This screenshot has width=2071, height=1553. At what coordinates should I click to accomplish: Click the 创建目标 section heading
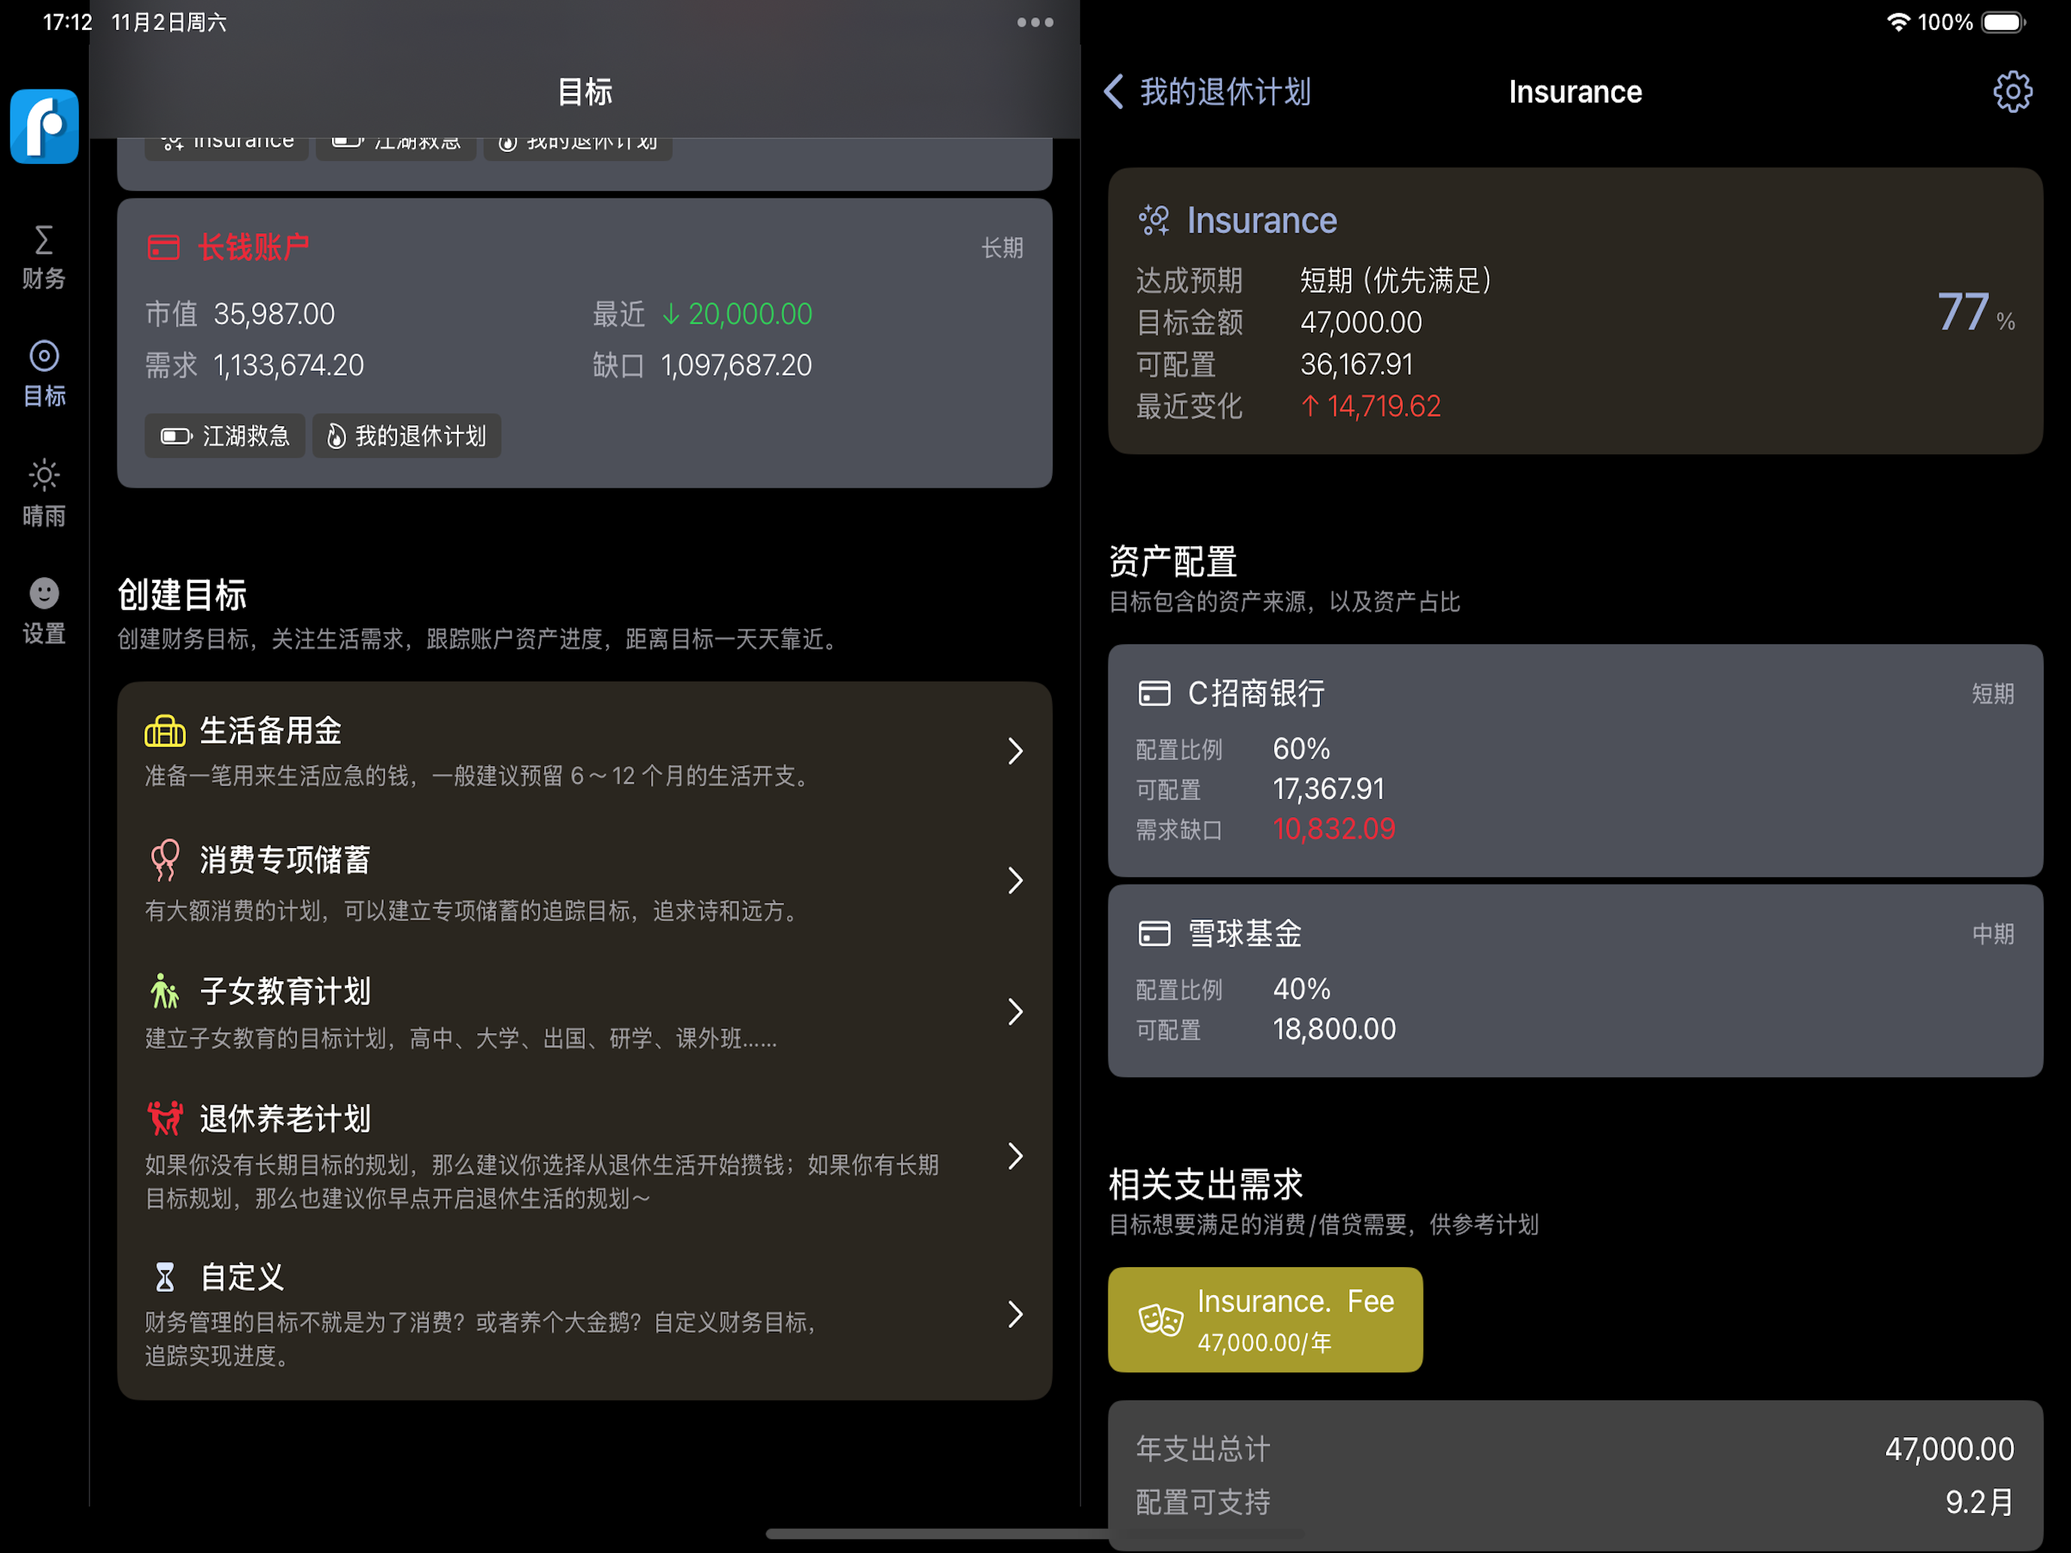pyautogui.click(x=181, y=595)
